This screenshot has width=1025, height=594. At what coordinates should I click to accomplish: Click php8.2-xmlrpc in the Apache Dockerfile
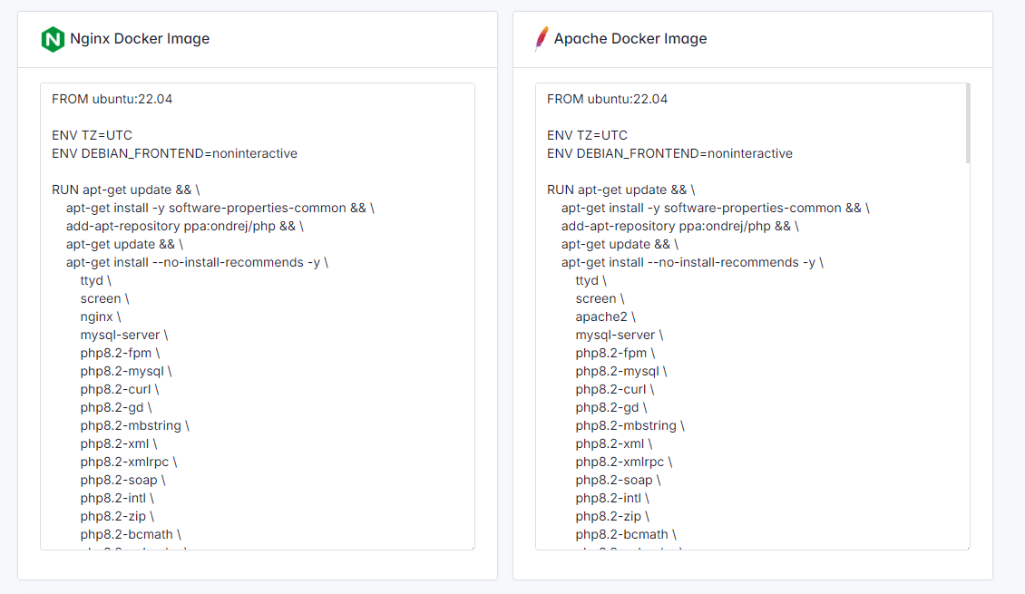pyautogui.click(x=624, y=462)
